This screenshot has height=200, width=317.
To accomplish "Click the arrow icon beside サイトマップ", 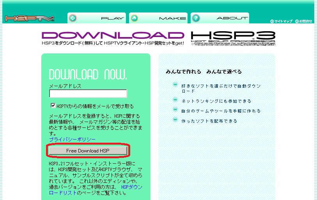I will (x=272, y=21).
